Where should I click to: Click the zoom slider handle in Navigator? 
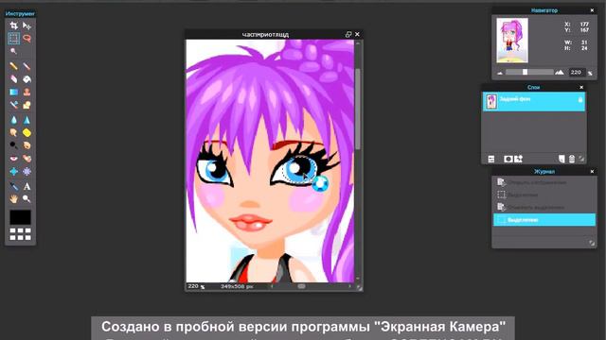point(525,72)
